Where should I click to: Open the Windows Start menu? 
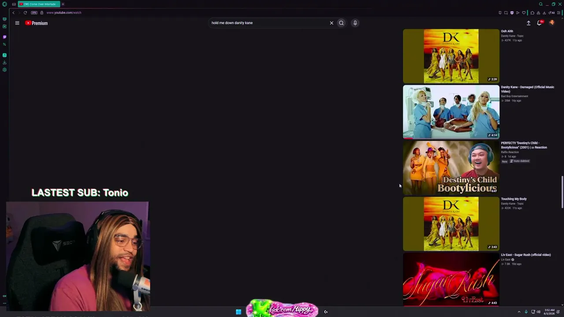coord(238,312)
